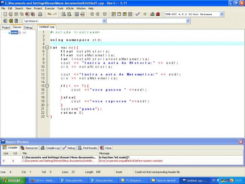Click the bar-chart Profile analysis icon
This screenshot has width=245, height=184.
coord(152,14)
